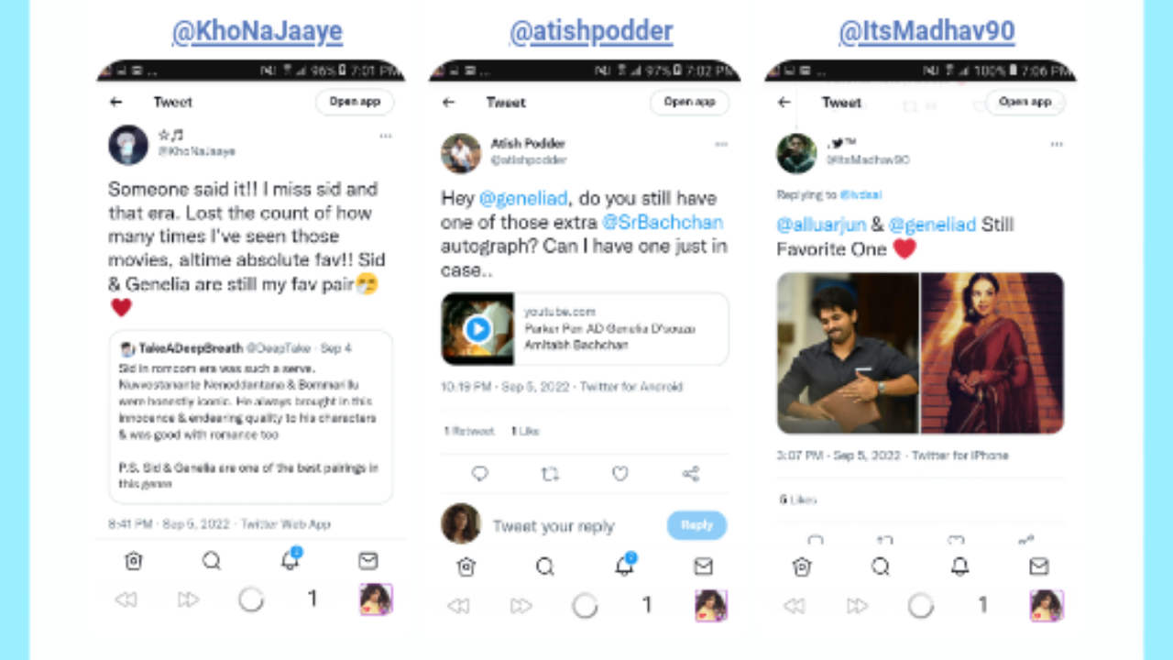Open the quoted TakeADeepBreath tweet
Viewport: 1173px width, 660px height.
tap(250, 416)
